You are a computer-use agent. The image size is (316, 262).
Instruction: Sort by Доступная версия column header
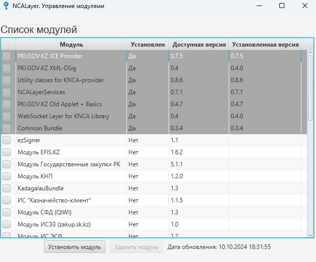(199, 45)
